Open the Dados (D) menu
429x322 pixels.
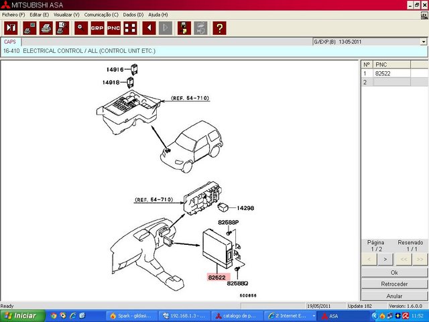(x=133, y=15)
